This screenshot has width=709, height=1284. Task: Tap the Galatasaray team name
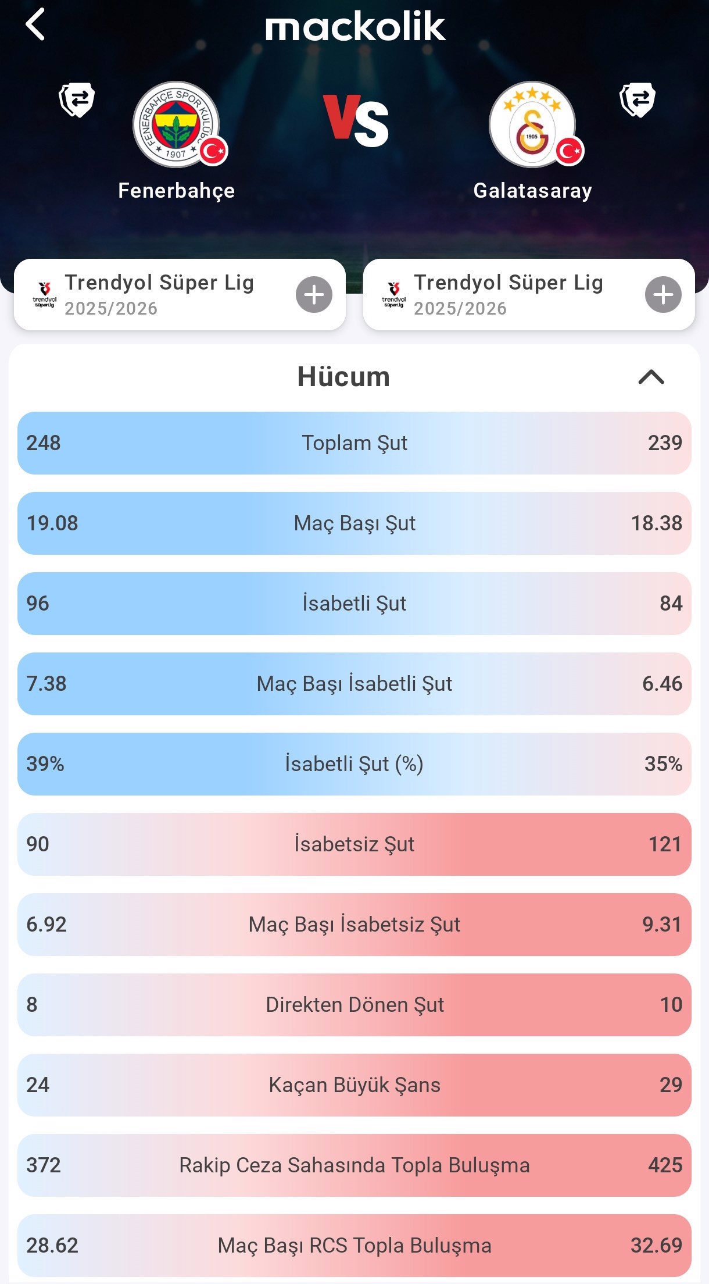(533, 191)
